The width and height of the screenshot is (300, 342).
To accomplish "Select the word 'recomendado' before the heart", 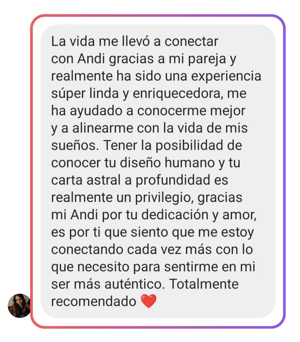I will click(x=94, y=301).
